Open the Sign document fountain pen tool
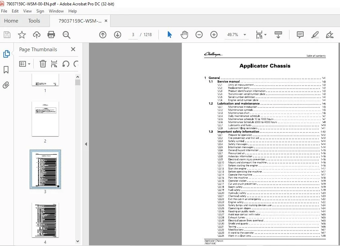This screenshot has height=246, width=340. pos(330,35)
